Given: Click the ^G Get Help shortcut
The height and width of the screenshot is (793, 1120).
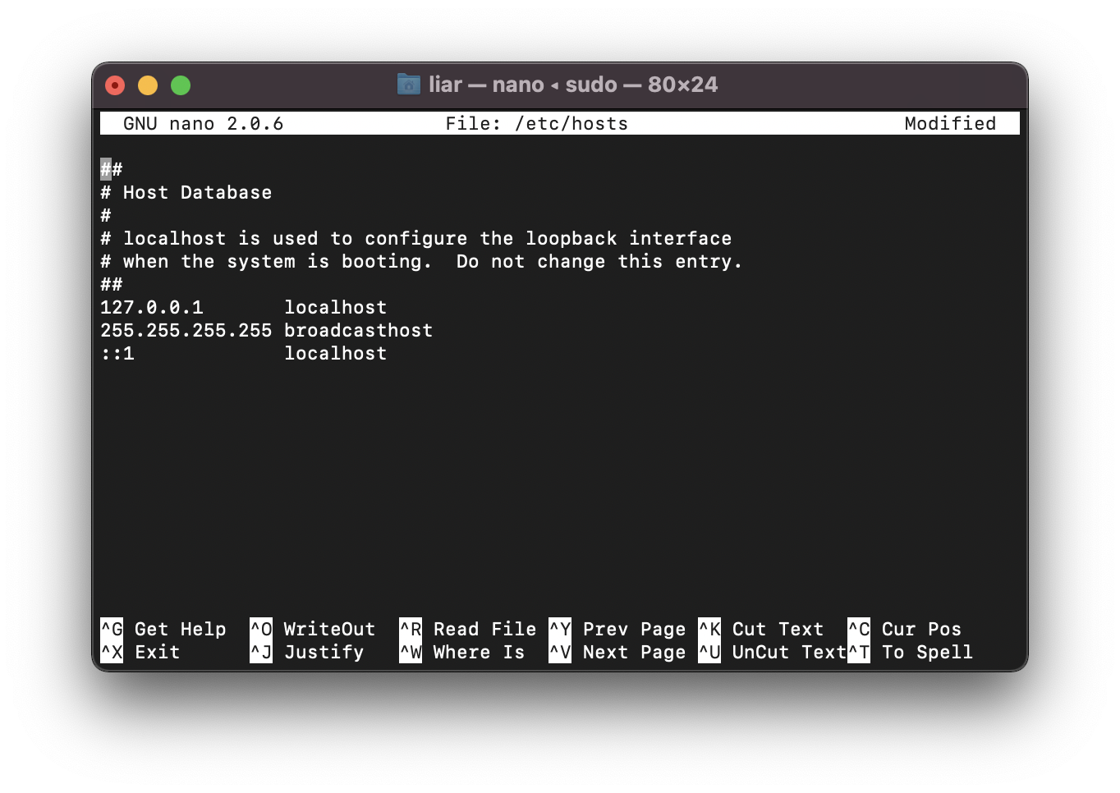Looking at the screenshot, I should [x=163, y=629].
